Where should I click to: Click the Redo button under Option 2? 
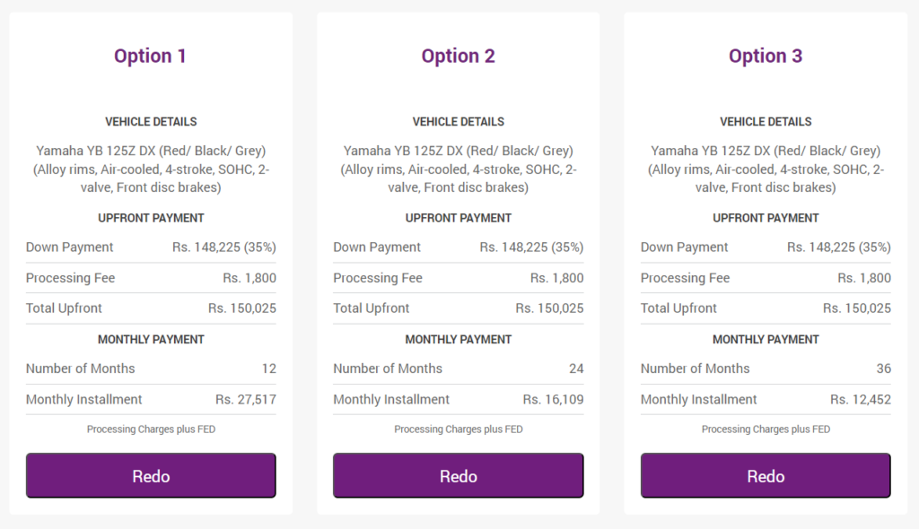click(459, 475)
